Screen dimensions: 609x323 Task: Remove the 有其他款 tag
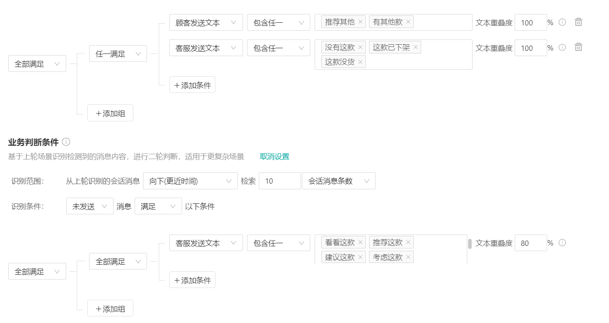(408, 21)
